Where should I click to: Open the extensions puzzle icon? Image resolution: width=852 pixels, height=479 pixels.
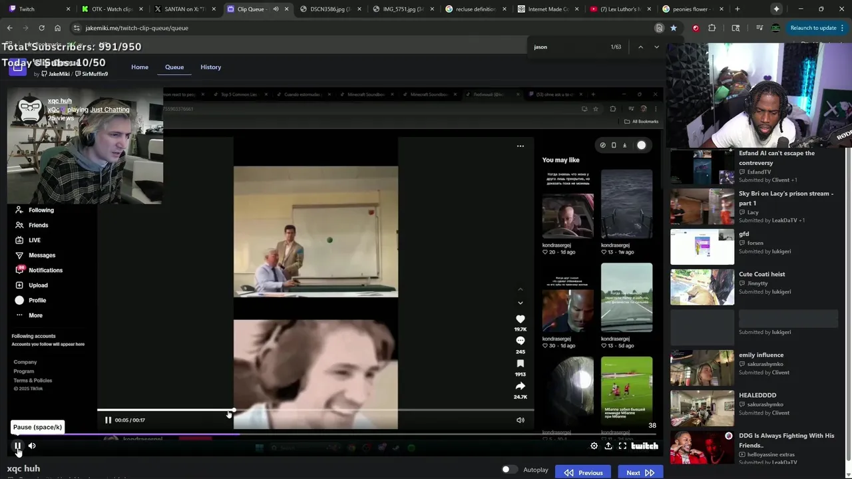(x=712, y=28)
